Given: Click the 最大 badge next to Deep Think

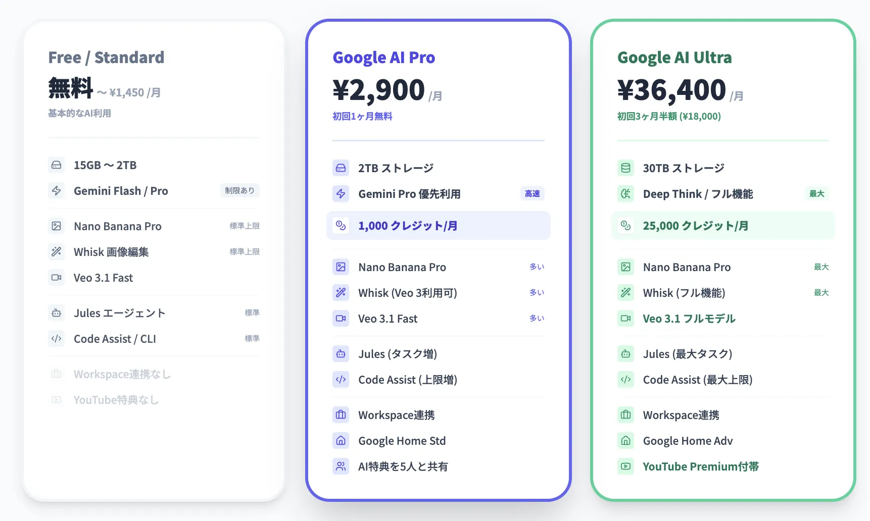Looking at the screenshot, I should [x=816, y=193].
